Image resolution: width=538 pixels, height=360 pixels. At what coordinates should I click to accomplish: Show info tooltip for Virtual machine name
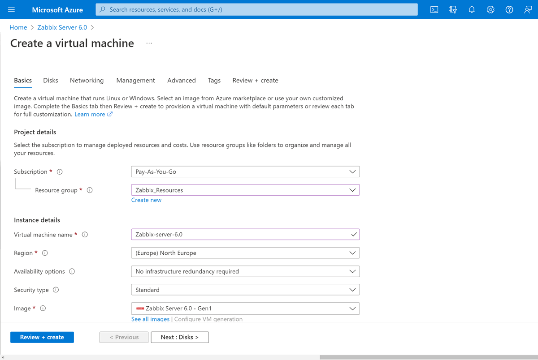pos(85,235)
